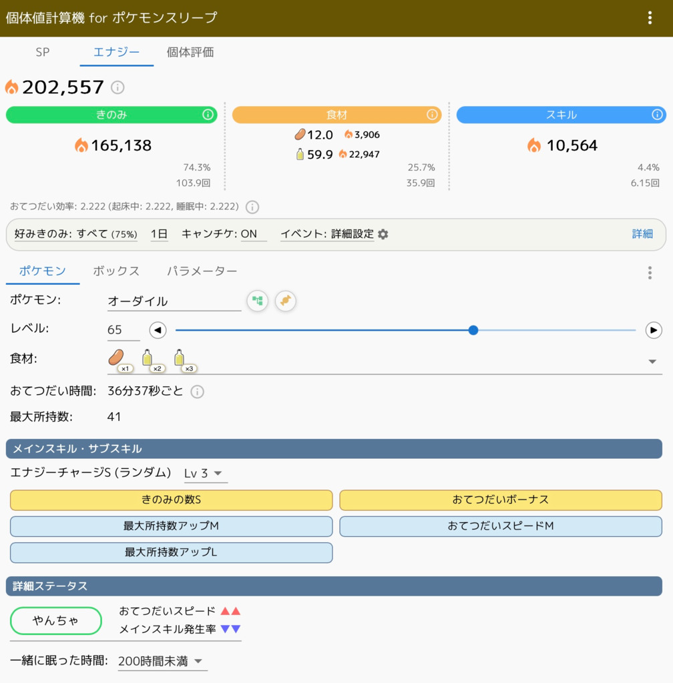This screenshot has height=683, width=673.
Task: Switch to ボックス tab
Action: click(x=116, y=271)
